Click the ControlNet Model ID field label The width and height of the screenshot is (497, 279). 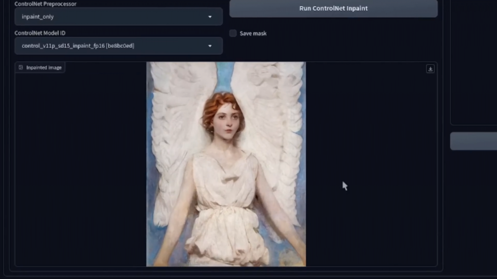40,33
